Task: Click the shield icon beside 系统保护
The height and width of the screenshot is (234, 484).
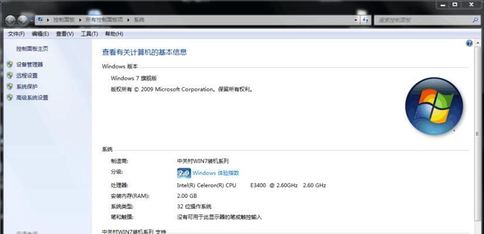Action: pos(10,87)
